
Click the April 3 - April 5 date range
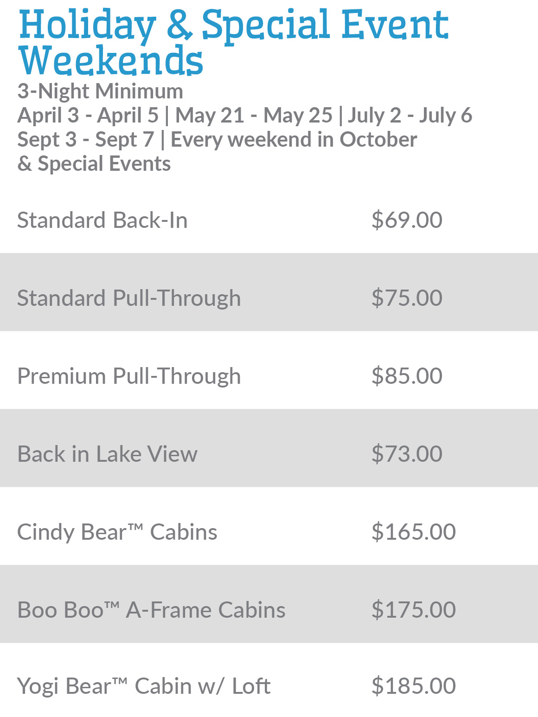click(x=88, y=116)
